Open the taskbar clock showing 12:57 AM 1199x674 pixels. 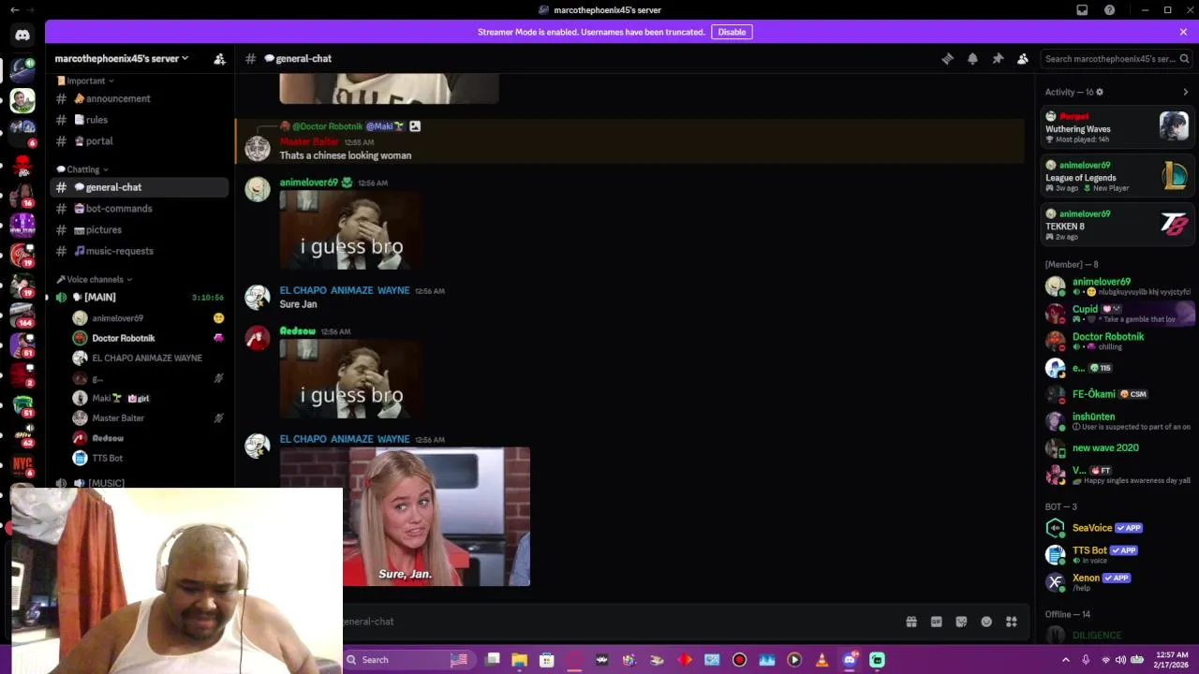1171,660
